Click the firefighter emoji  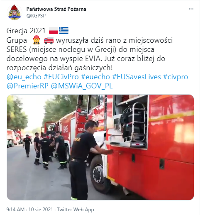tap(37, 40)
